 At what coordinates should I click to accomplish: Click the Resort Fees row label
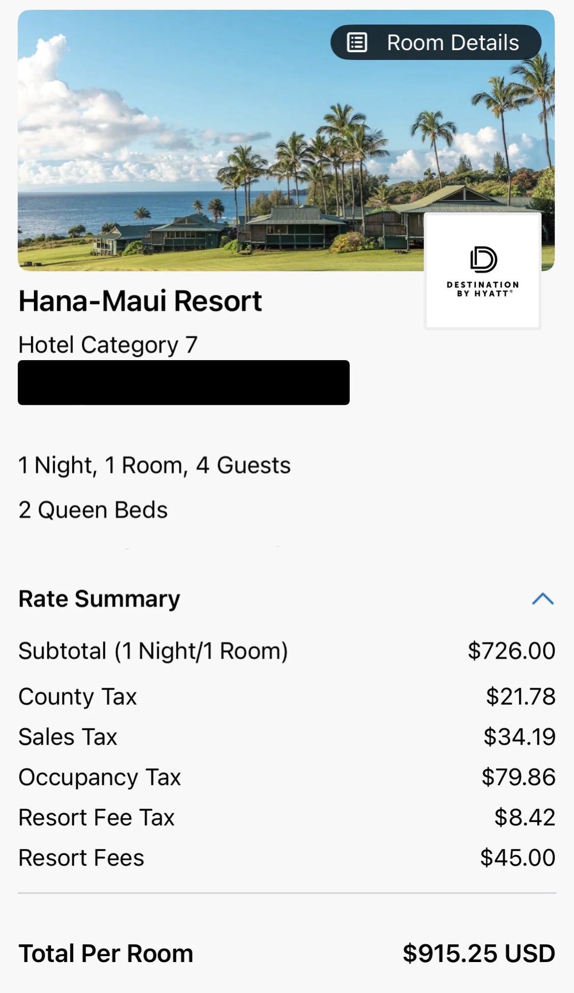click(x=81, y=858)
